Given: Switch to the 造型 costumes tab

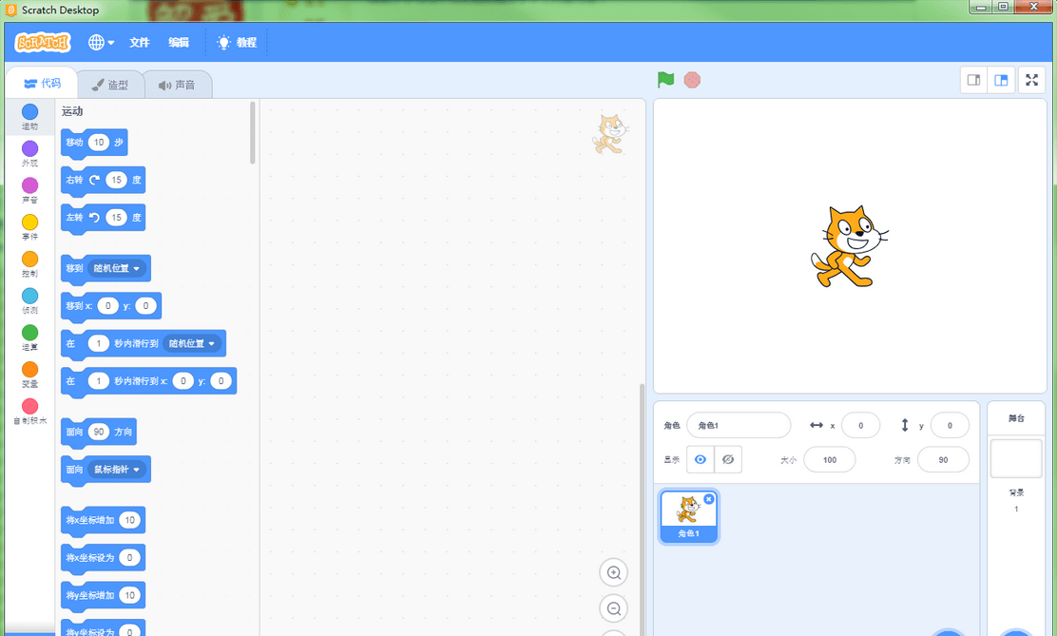Looking at the screenshot, I should pos(110,85).
